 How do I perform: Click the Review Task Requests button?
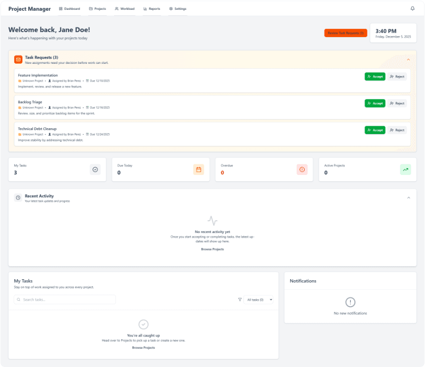click(346, 33)
